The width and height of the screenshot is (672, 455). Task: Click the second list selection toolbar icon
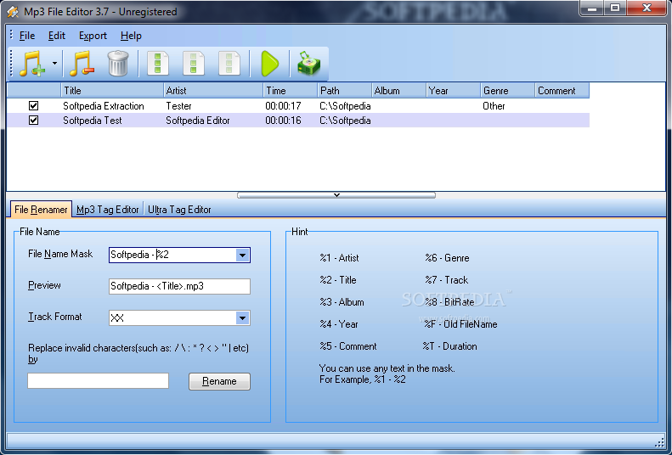(x=194, y=64)
